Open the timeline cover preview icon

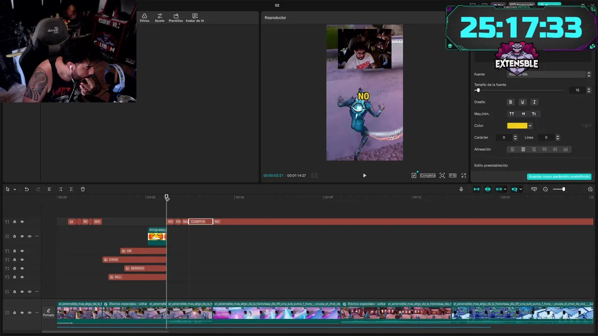point(534,189)
